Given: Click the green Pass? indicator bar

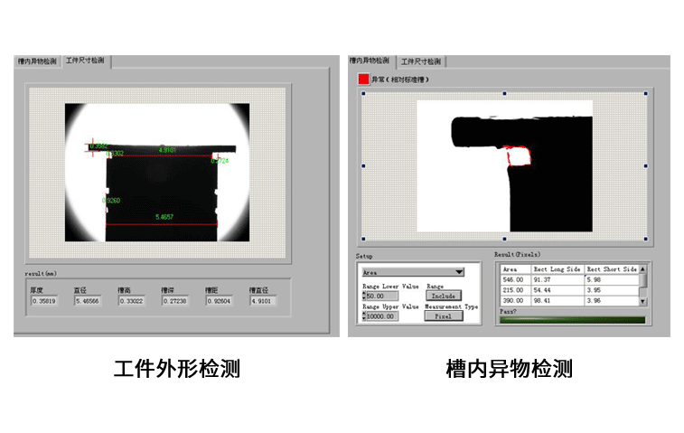Looking at the screenshot, I should click(572, 320).
